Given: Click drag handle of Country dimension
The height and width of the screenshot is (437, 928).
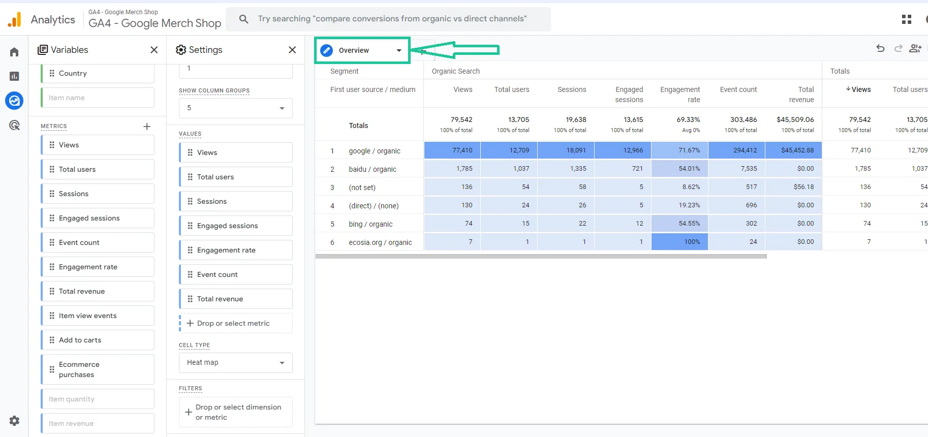Looking at the screenshot, I should coord(52,73).
